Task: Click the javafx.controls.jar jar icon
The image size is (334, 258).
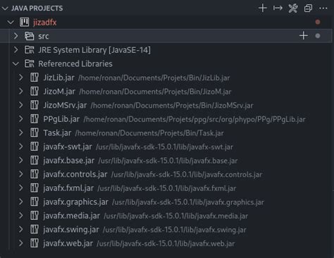Action: point(35,174)
